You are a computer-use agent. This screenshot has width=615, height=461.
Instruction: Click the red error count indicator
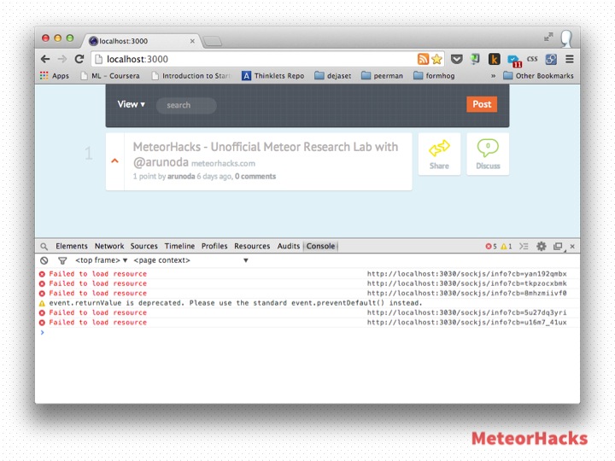point(491,247)
